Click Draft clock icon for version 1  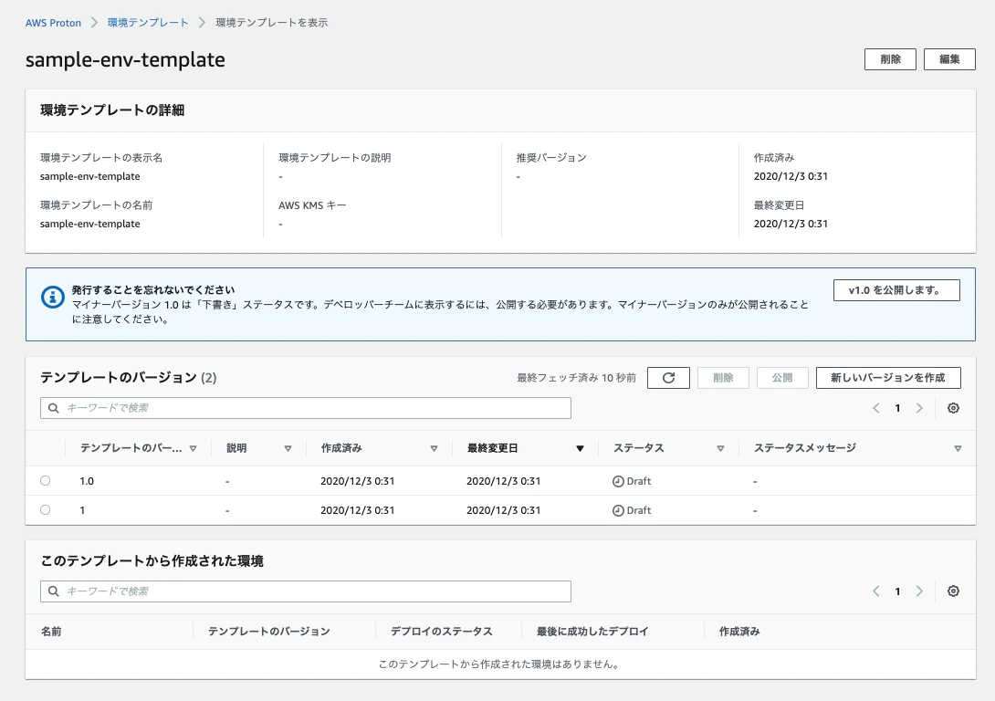(x=618, y=510)
